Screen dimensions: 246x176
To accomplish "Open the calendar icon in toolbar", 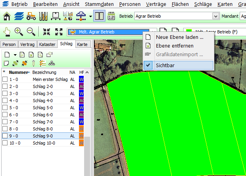I will point(111,16).
